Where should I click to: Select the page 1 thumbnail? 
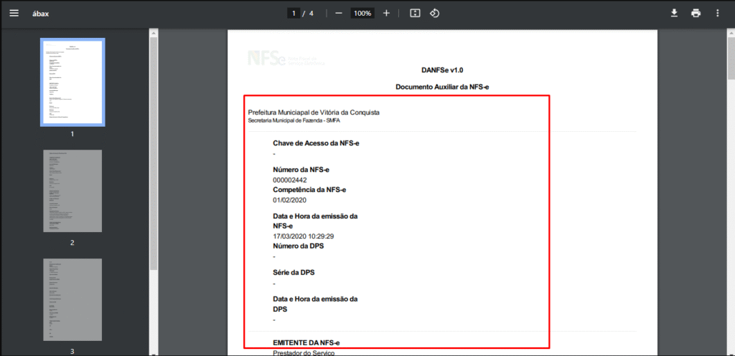(72, 82)
